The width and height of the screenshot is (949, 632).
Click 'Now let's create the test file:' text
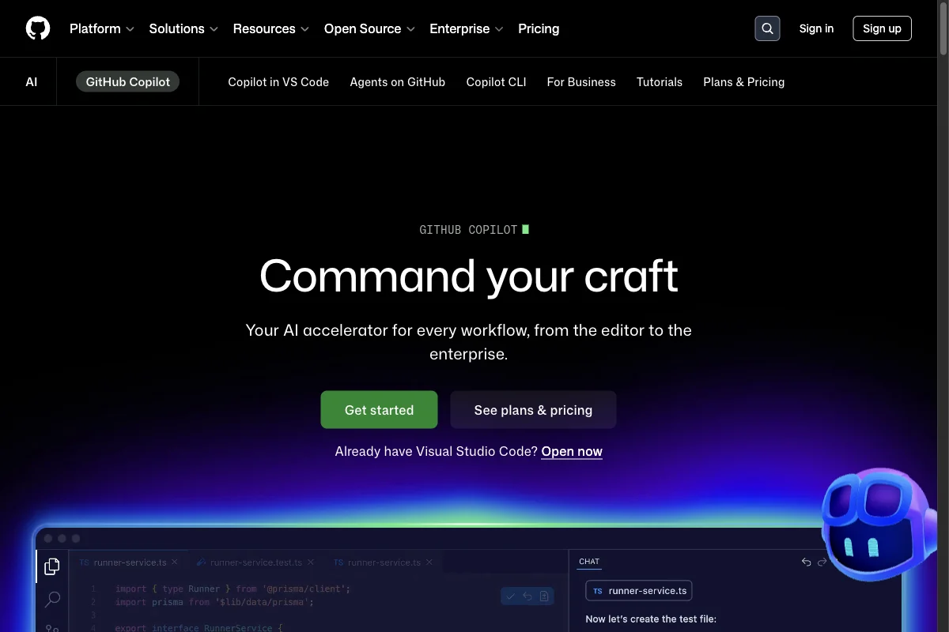click(651, 619)
